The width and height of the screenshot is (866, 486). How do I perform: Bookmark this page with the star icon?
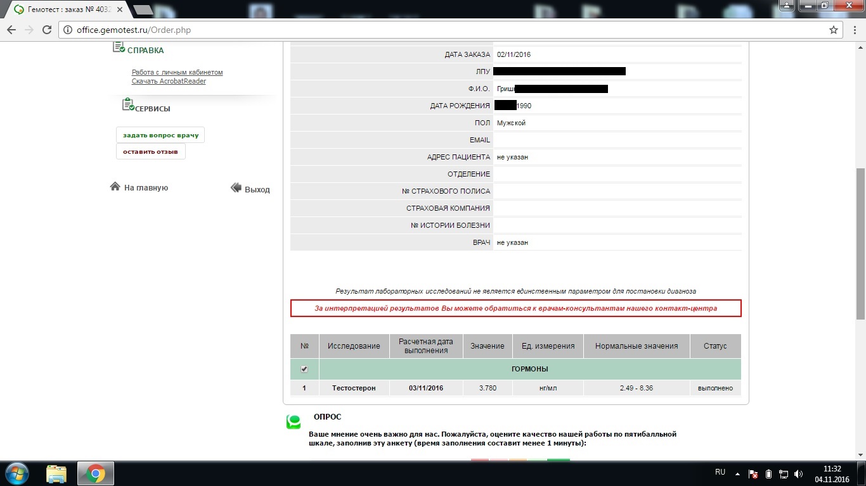coord(834,30)
